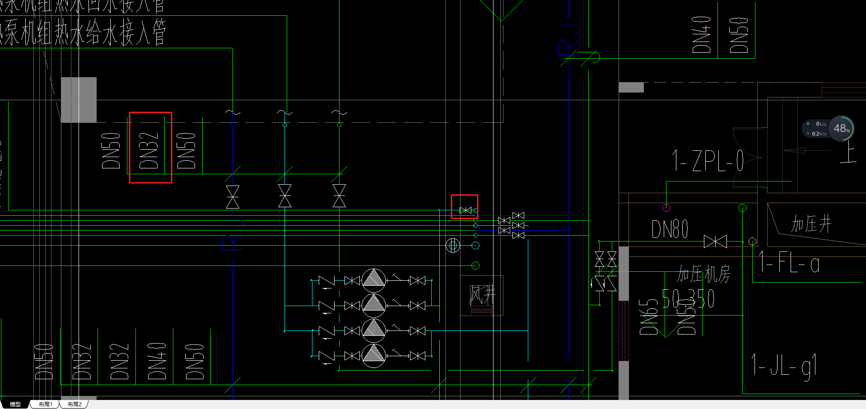Select the large gray block near DN50 labels
The height and width of the screenshot is (409, 866).
click(79, 100)
